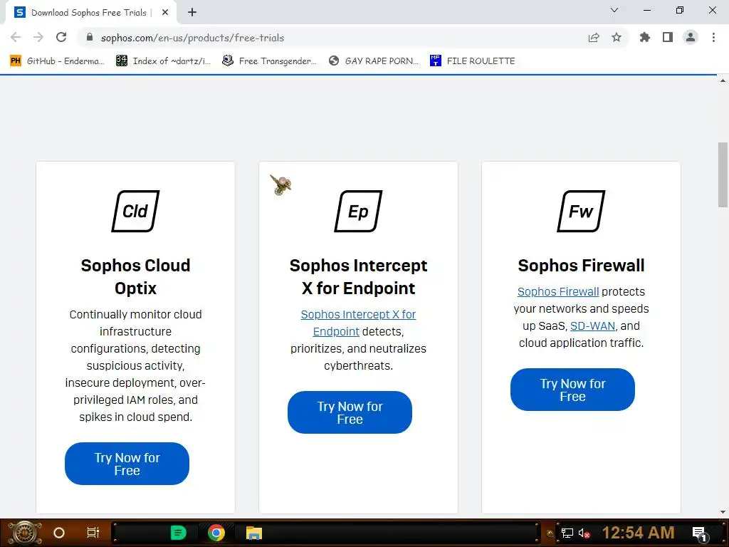
Task: Open Task View in taskbar
Action: [93, 533]
